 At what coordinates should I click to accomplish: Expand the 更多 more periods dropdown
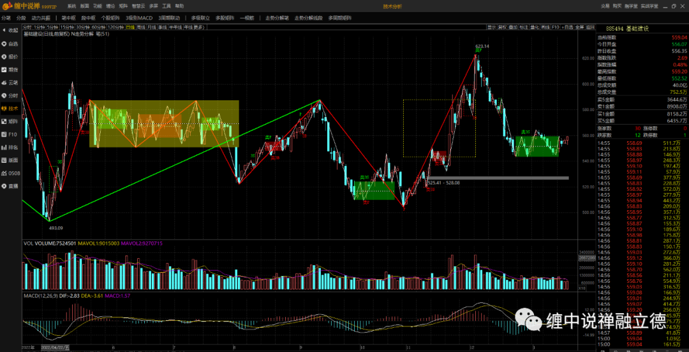[x=200, y=27]
